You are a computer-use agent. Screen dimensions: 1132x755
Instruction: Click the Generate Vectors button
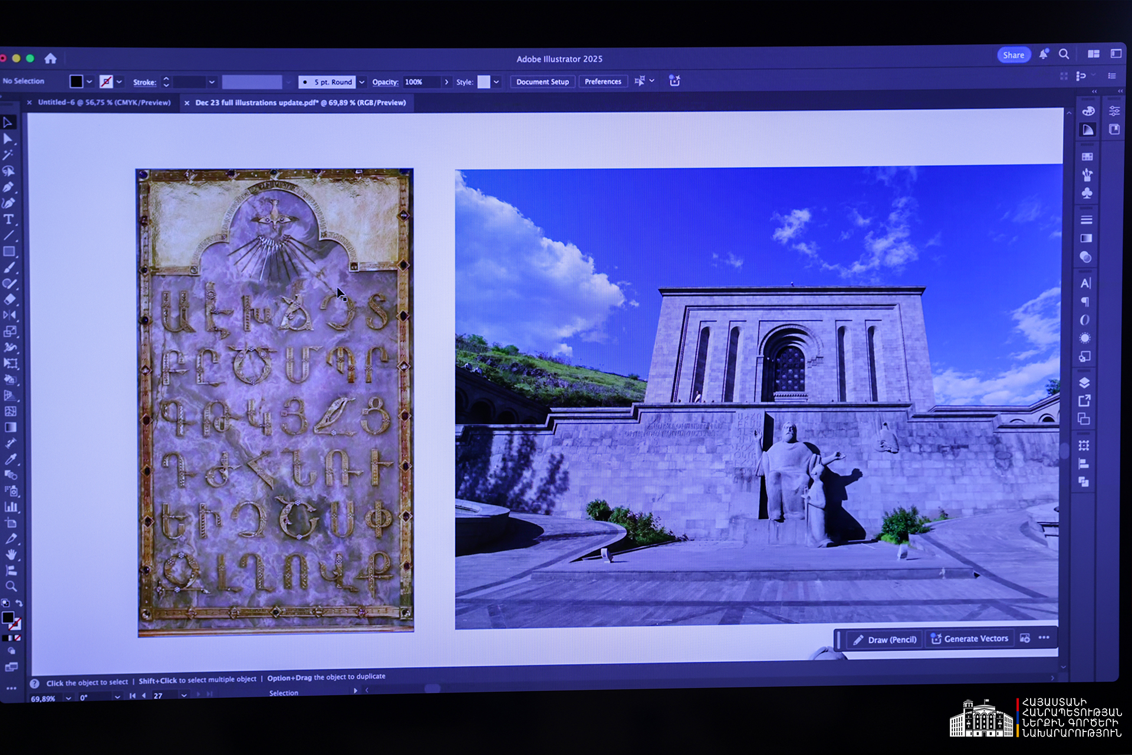coord(969,639)
